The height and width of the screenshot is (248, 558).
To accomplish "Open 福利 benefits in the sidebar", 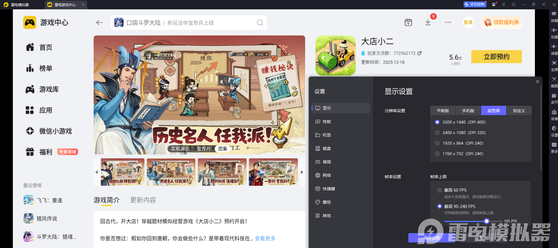I will click(x=39, y=152).
